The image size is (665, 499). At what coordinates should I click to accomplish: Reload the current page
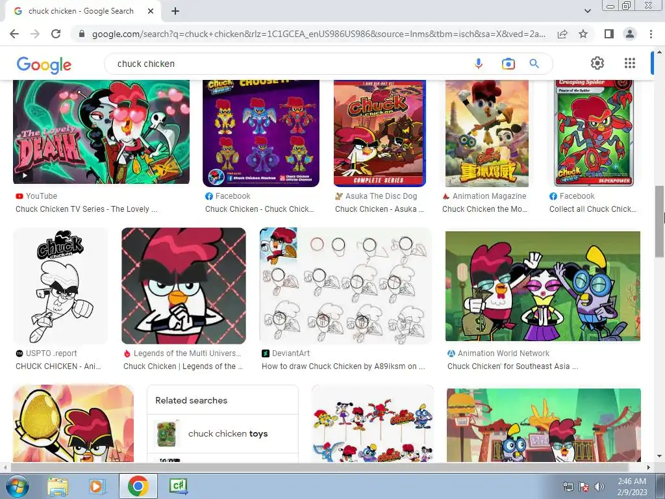pos(56,34)
